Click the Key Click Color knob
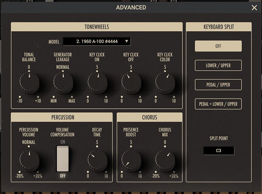 coord(165,83)
